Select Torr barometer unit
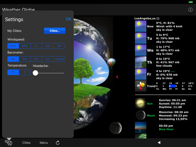 pyautogui.click(x=36, y=59)
